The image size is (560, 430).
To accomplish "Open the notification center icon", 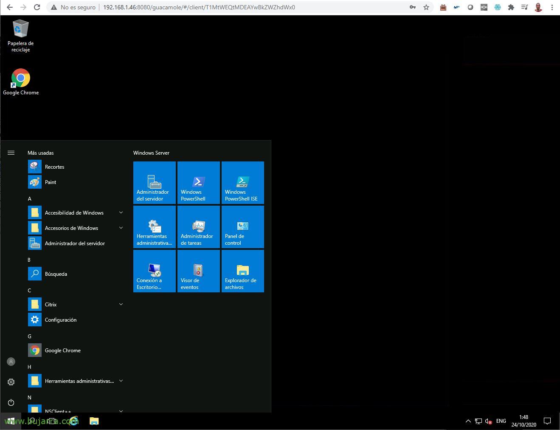I will point(547,421).
